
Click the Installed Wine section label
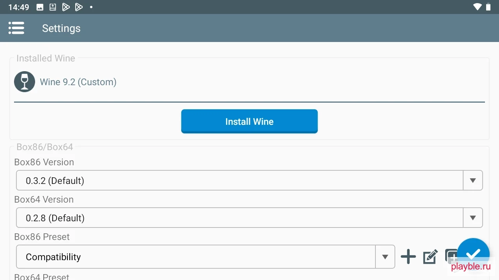coord(46,58)
